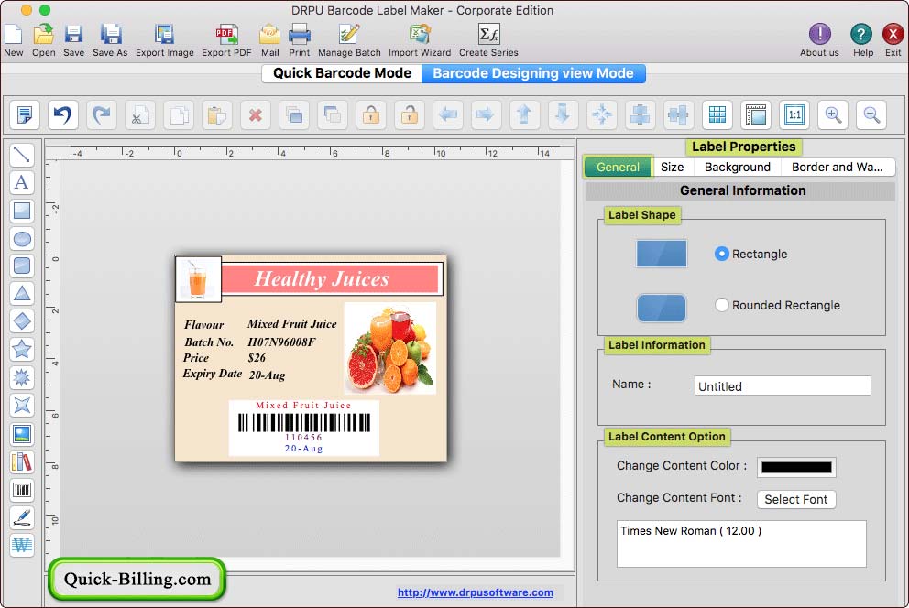This screenshot has width=909, height=608.
Task: Click the Redo arrow
Action: [102, 114]
